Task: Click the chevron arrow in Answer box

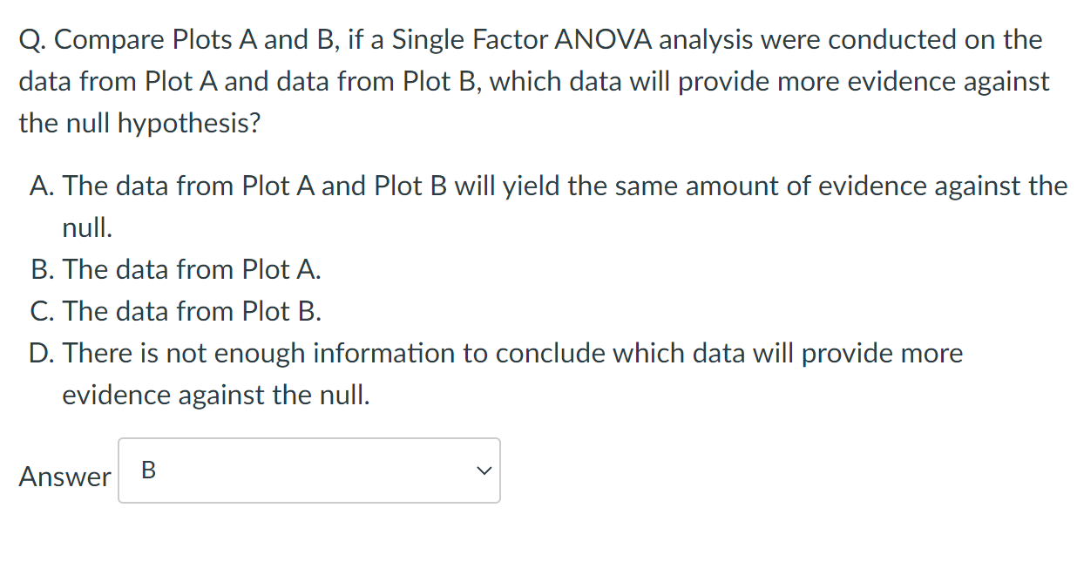Action: (482, 470)
